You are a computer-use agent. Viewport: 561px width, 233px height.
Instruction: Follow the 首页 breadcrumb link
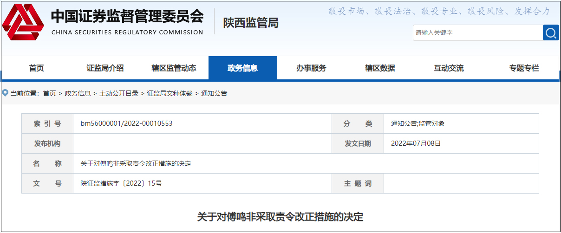[x=49, y=93]
